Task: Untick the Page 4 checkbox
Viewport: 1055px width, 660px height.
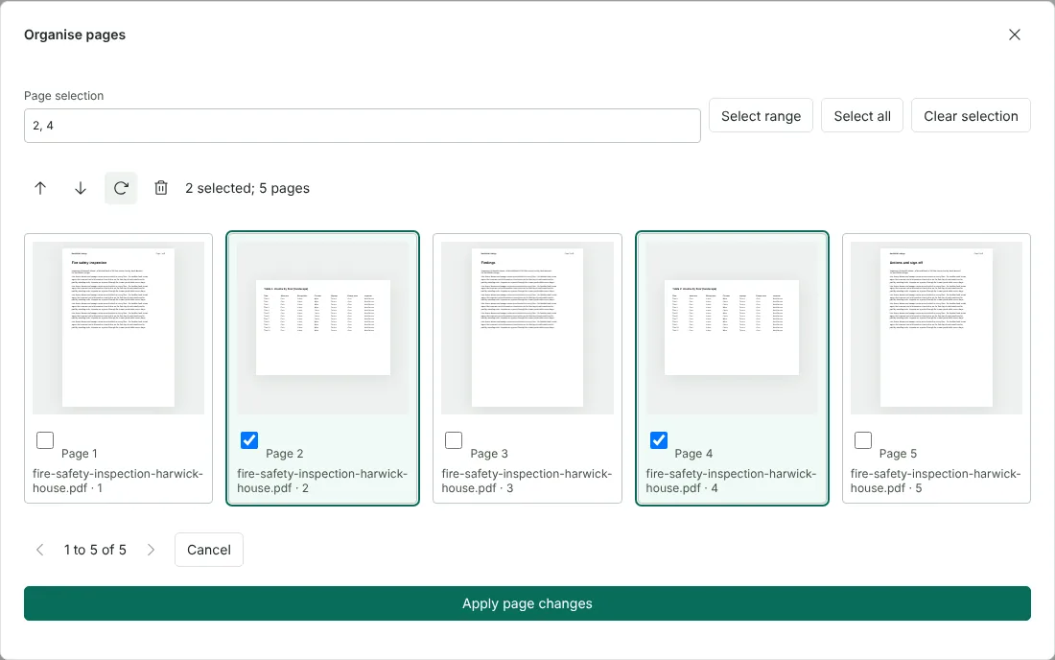Action: (659, 440)
